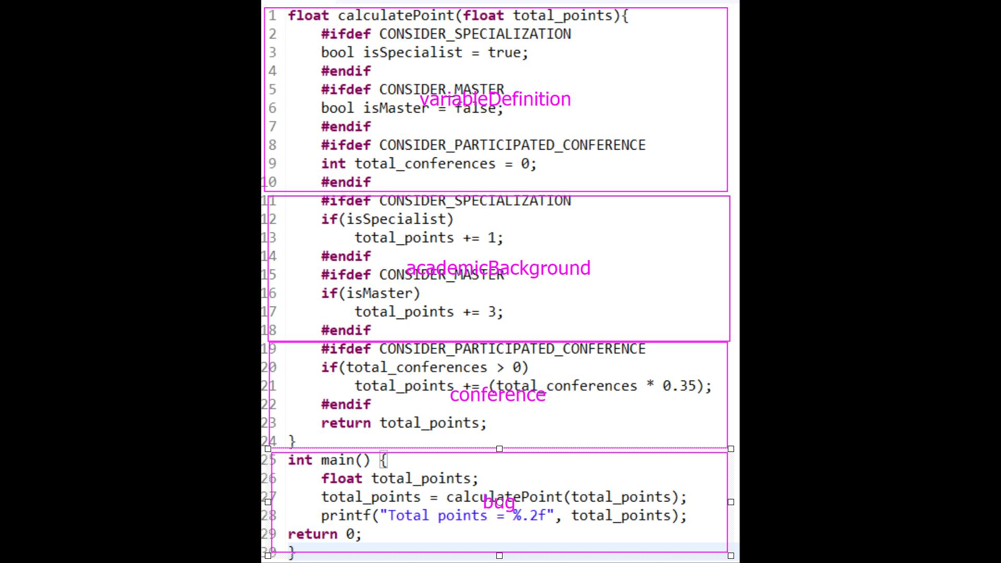Click 'return total_points;' statement on line 23
The width and height of the screenshot is (1001, 563).
404,423
